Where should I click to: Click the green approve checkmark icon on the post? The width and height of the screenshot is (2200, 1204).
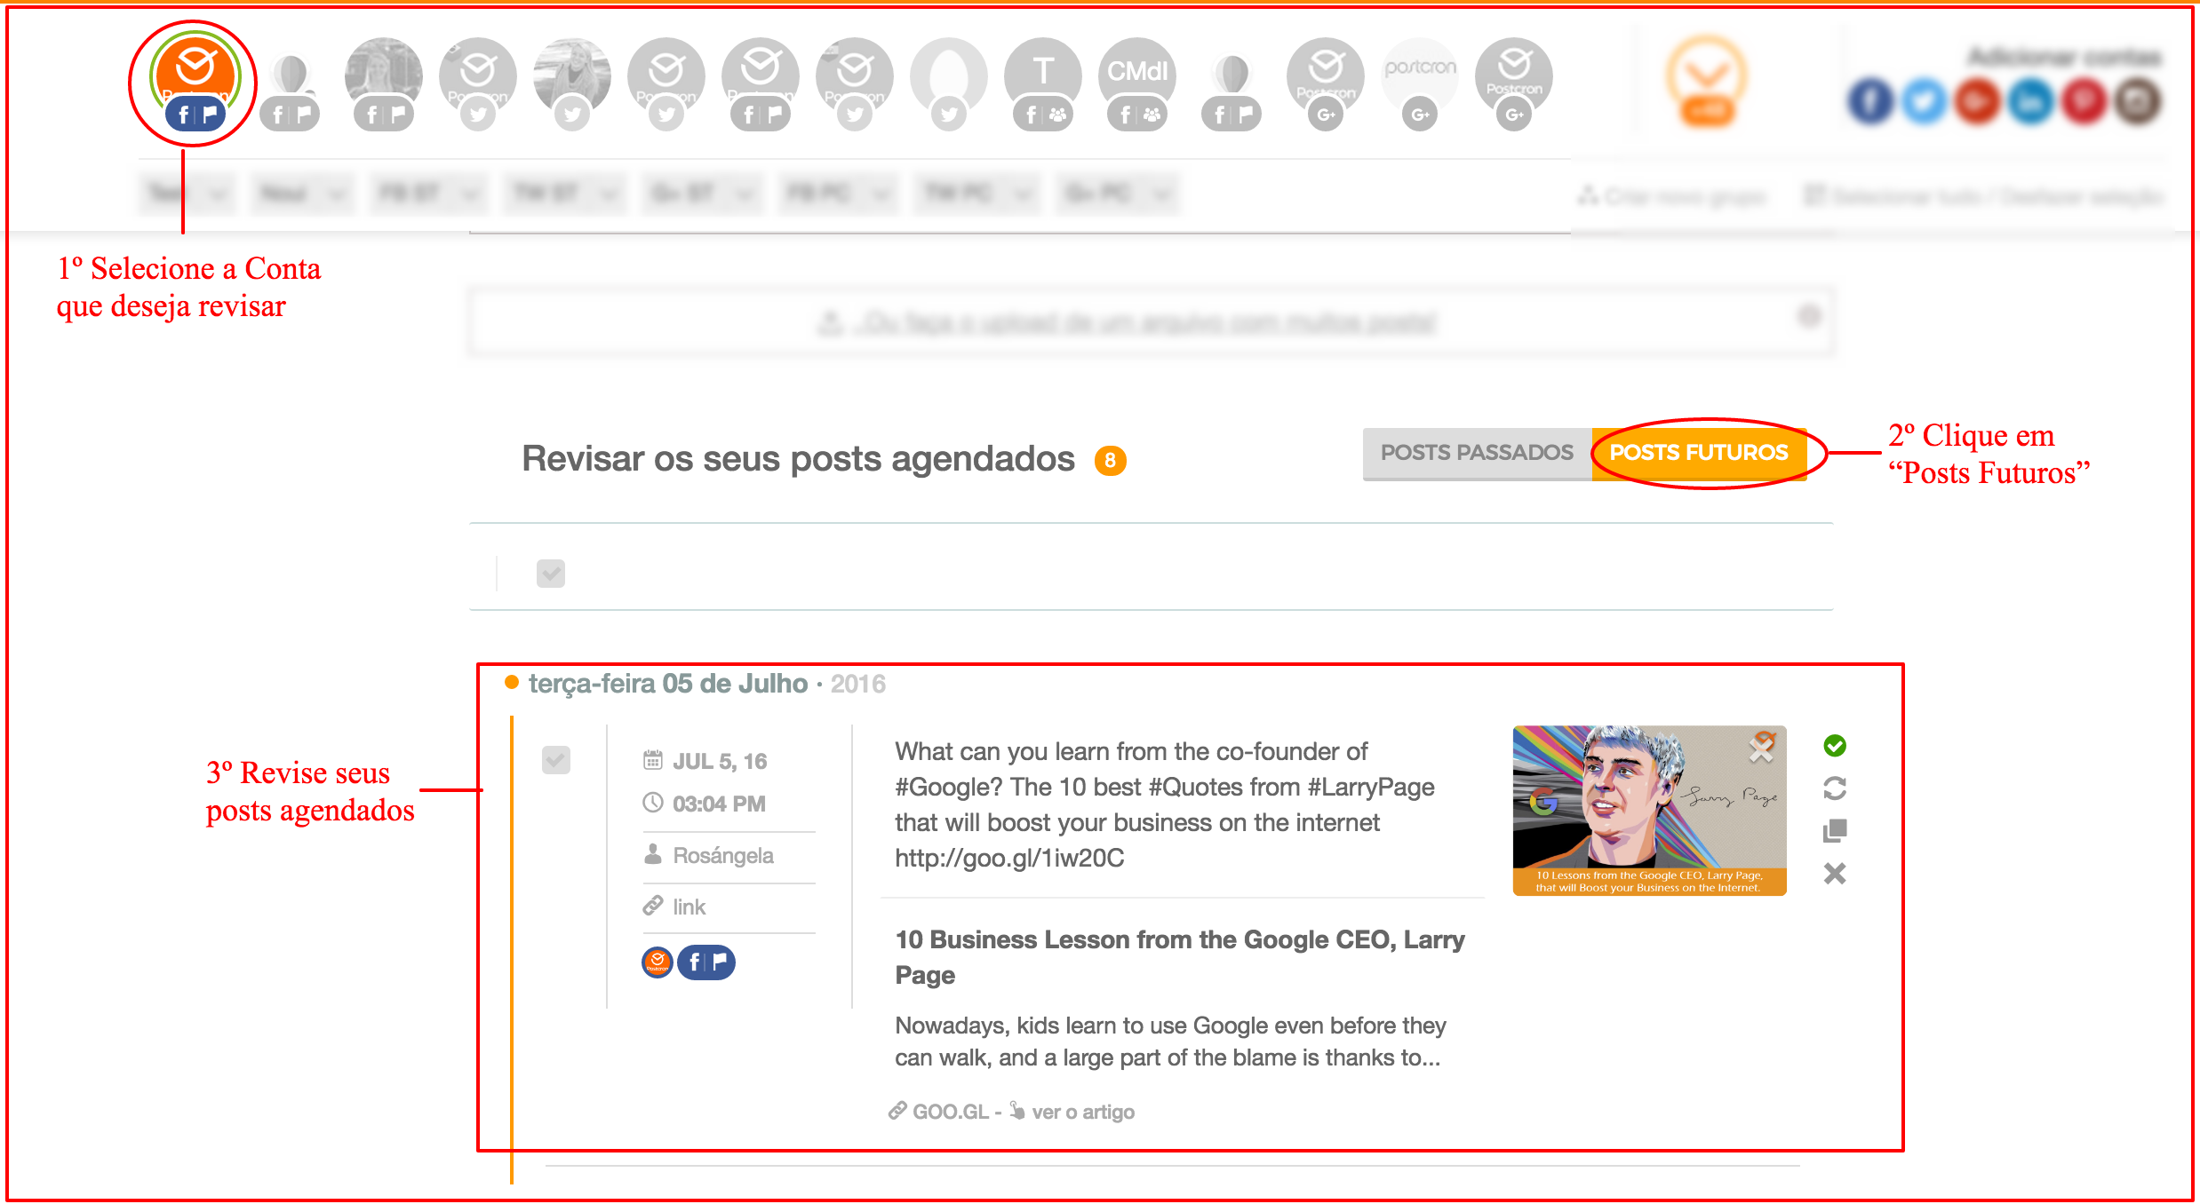(x=1834, y=746)
